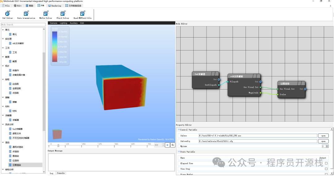This screenshot has height=176, width=334.
Task: Click open button for the Su2exe path
Action: (323, 136)
